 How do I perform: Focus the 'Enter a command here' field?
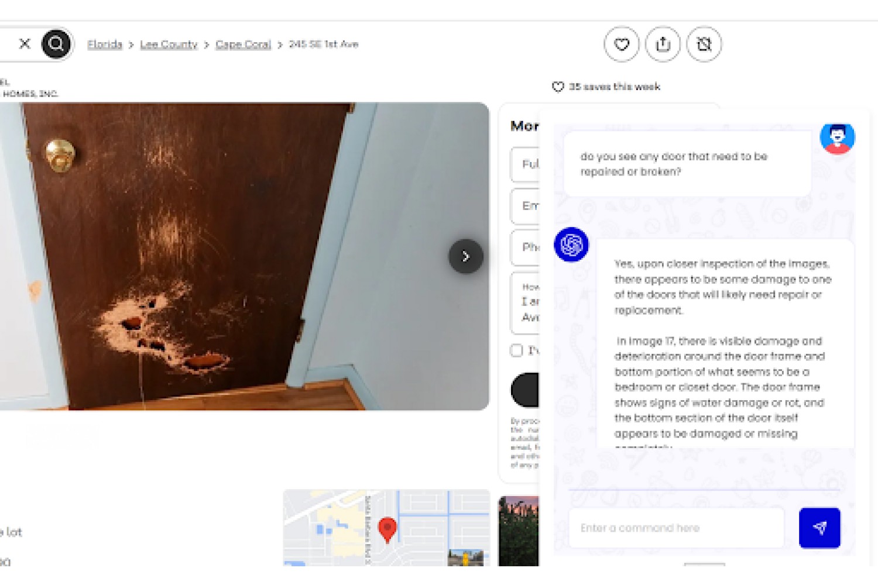coord(676,528)
